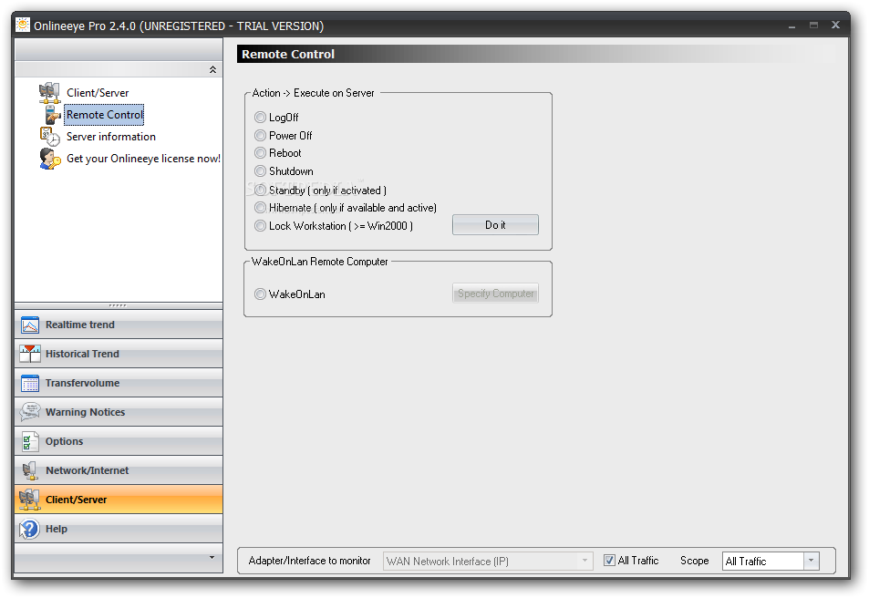Viewport: 869px width, 598px height.
Task: Select Hibernate (only if available and active)
Action: point(260,207)
